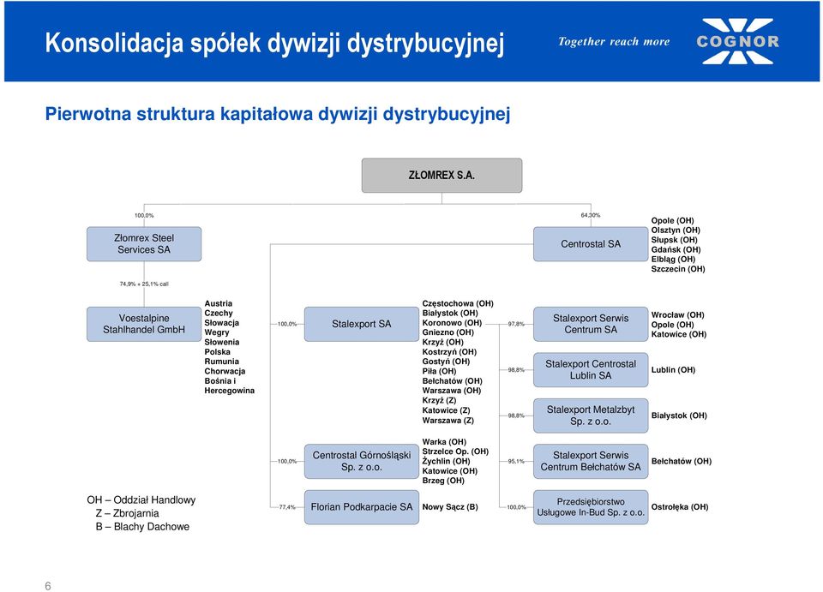
Task: Click 'Elbląg (OH)' entry
Action: click(x=673, y=259)
